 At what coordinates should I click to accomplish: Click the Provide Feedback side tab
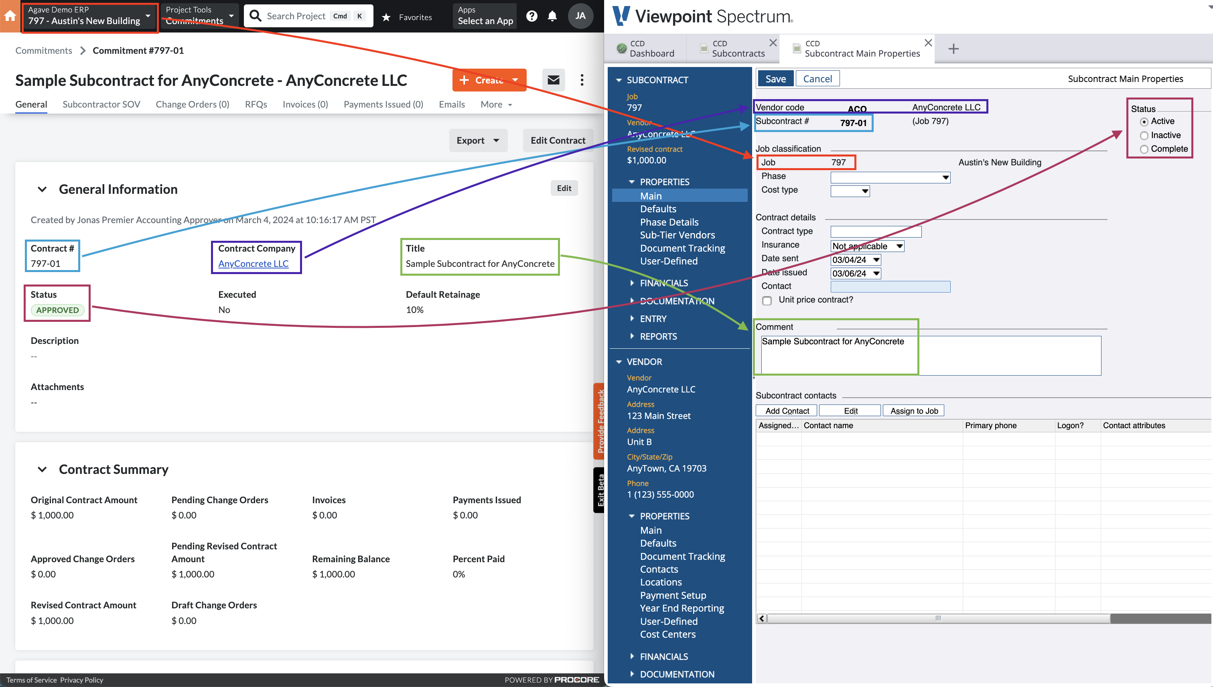point(599,421)
